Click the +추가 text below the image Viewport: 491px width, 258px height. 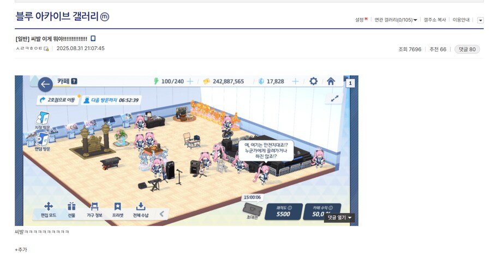[x=21, y=250]
